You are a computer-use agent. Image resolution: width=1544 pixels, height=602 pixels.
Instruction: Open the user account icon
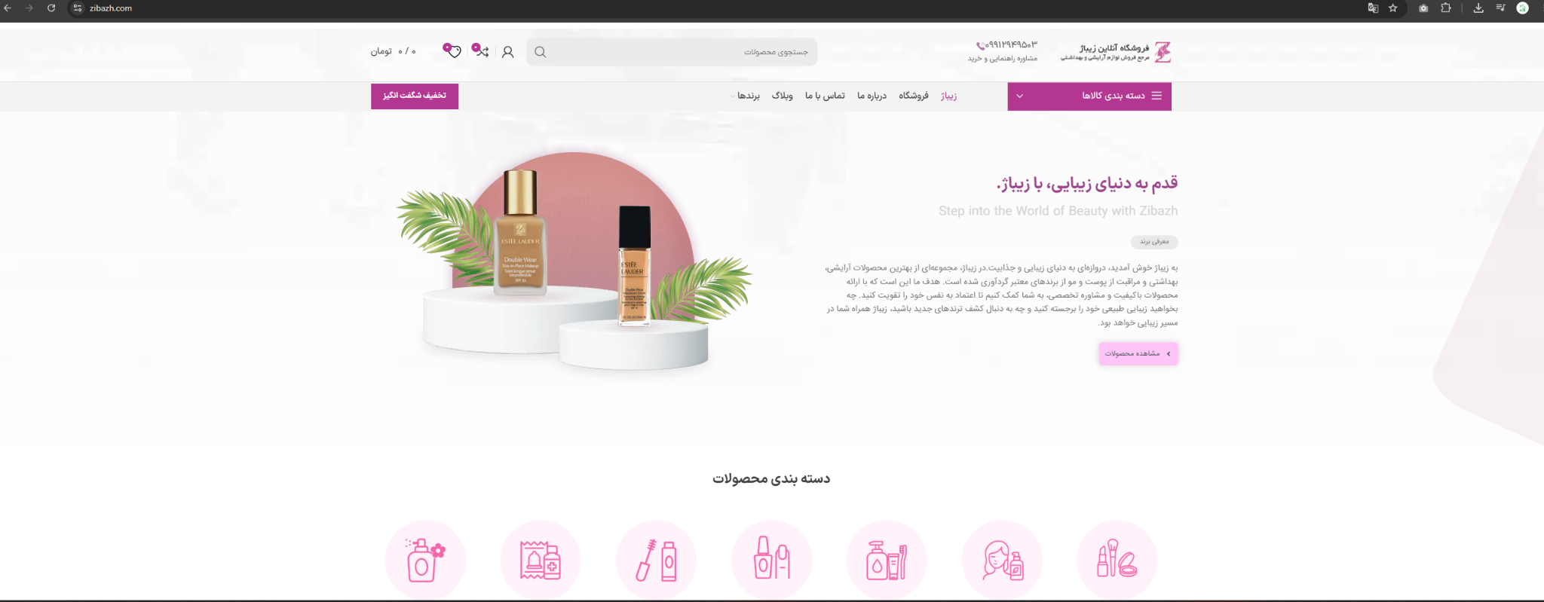[x=508, y=52]
